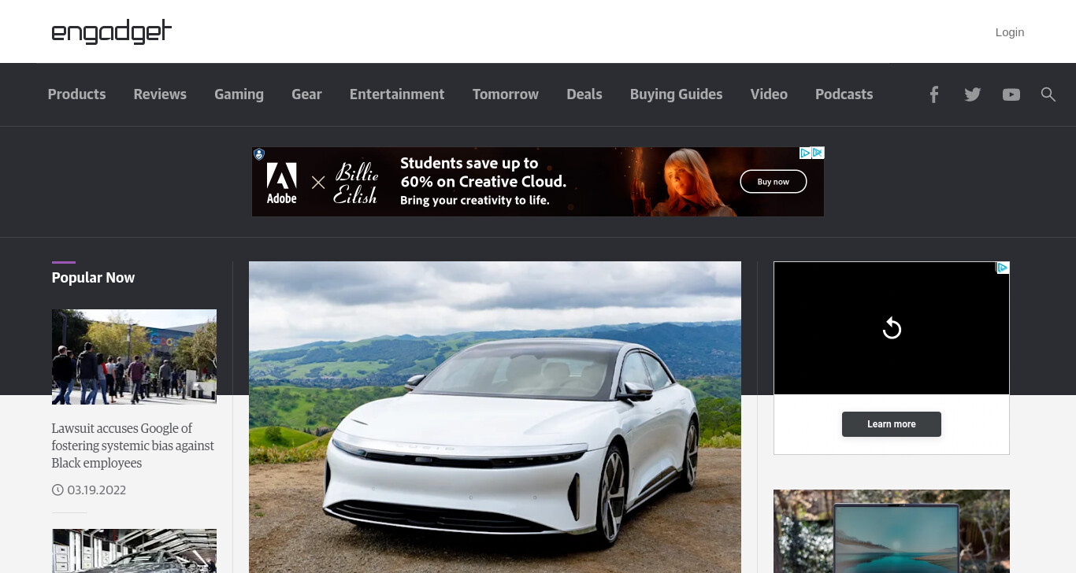Click the Adobe logo in the banner
Viewport: 1076px width, 573px height.
(281, 183)
